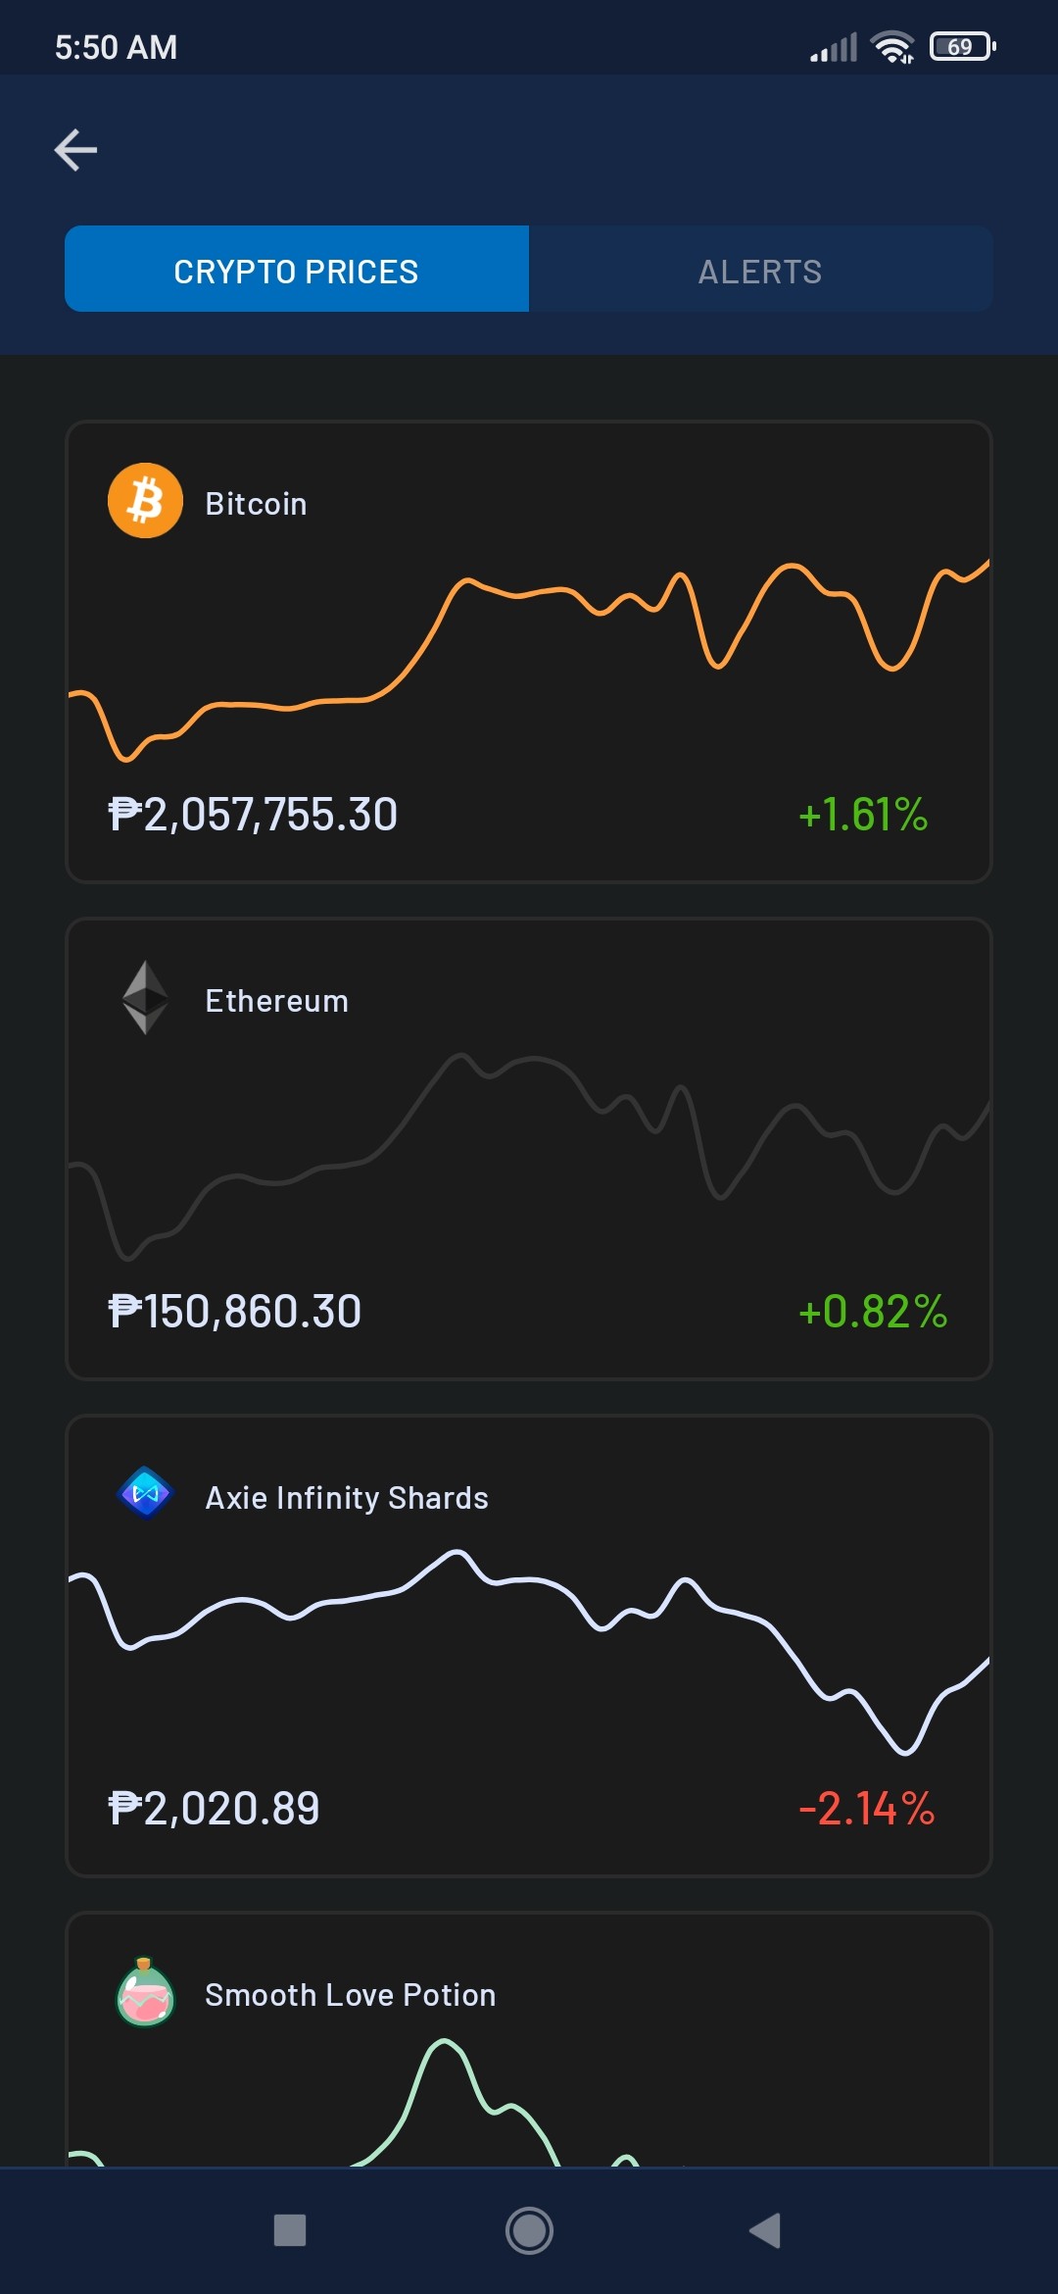Viewport: 1058px width, 2294px height.
Task: Tap the Axie price ₱2,020.89
Action: (x=214, y=1809)
